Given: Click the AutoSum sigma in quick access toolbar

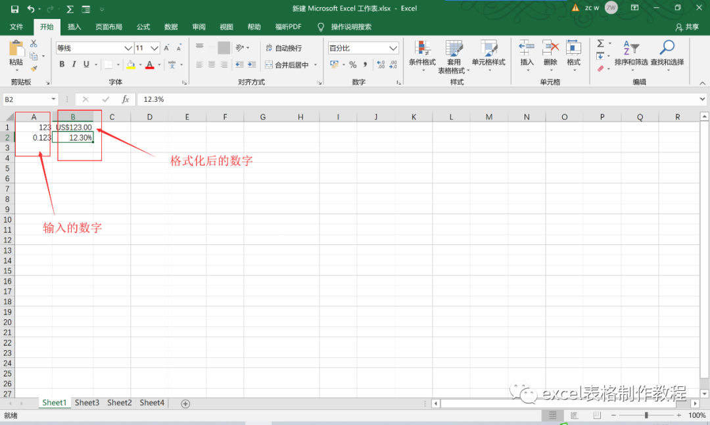Looking at the screenshot, I should pos(70,9).
